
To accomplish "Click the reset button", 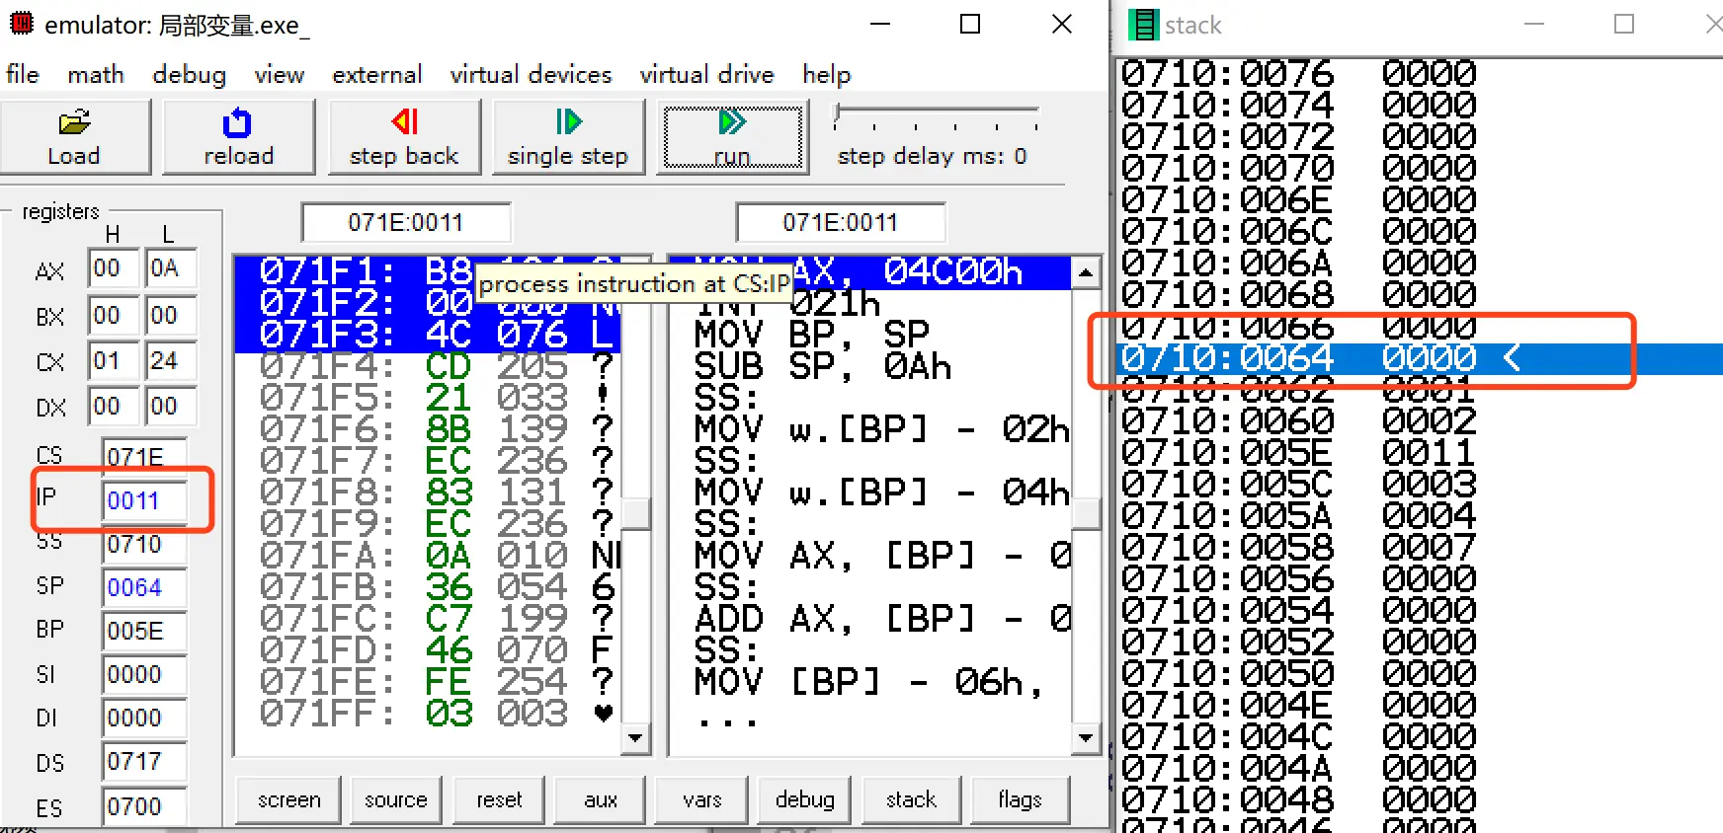I will [499, 799].
